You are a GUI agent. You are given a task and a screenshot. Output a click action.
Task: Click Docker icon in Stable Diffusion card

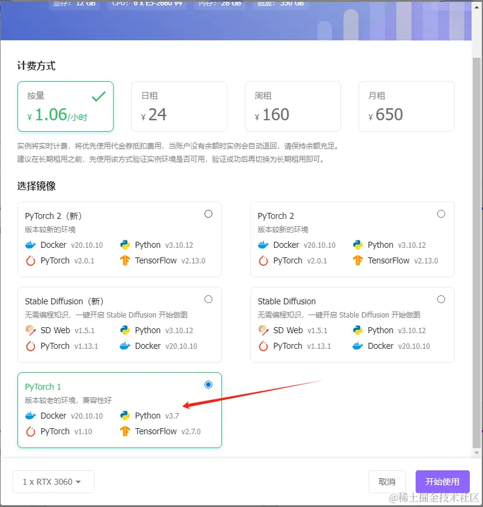tap(357, 346)
